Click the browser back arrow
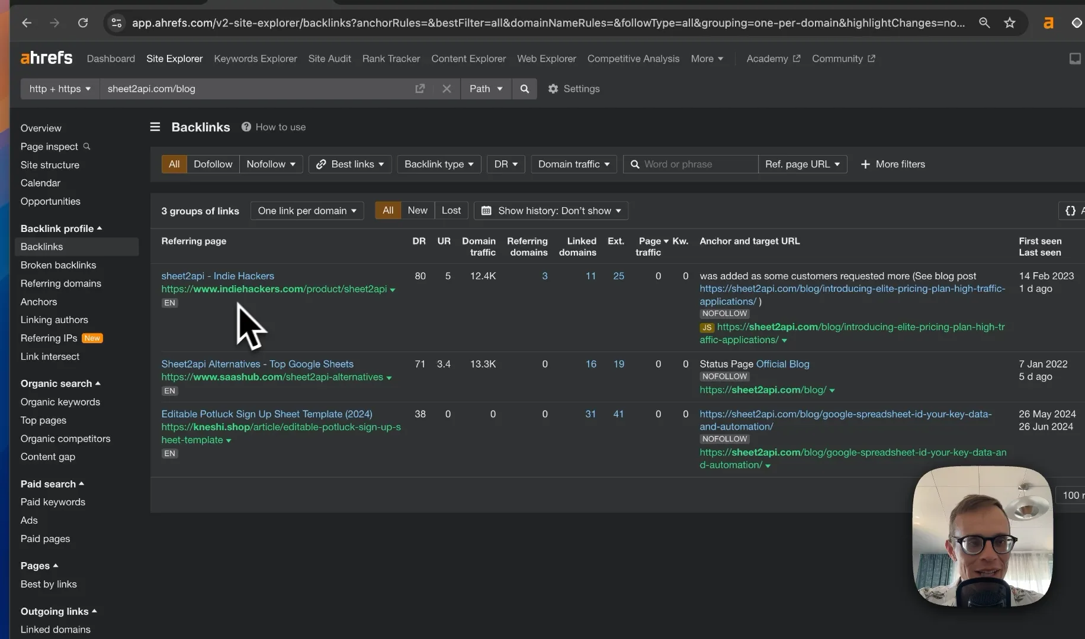The image size is (1085, 639). pos(27,22)
